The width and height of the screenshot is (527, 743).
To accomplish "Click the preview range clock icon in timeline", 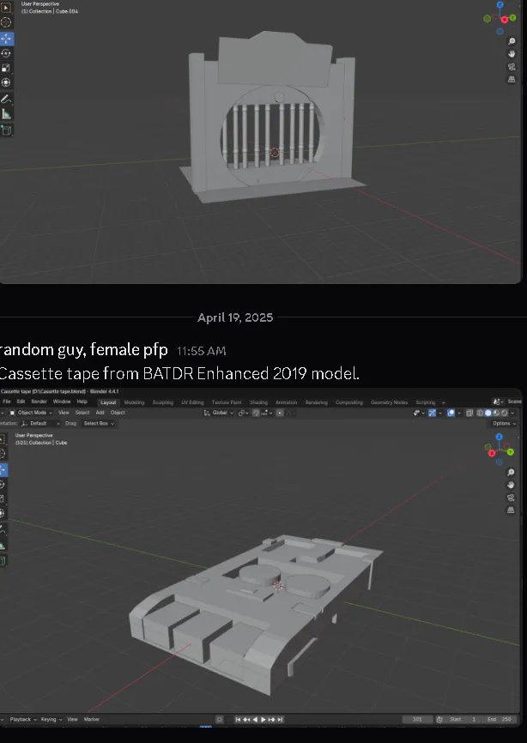I will point(439,719).
